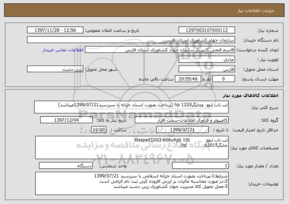Click the section heading اطلاعات کالاهای مورد نیاز
Screen dimensions: 289x204
(x=250, y=95)
